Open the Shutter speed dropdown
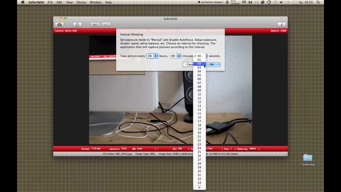341x192 pixels. click(91, 149)
